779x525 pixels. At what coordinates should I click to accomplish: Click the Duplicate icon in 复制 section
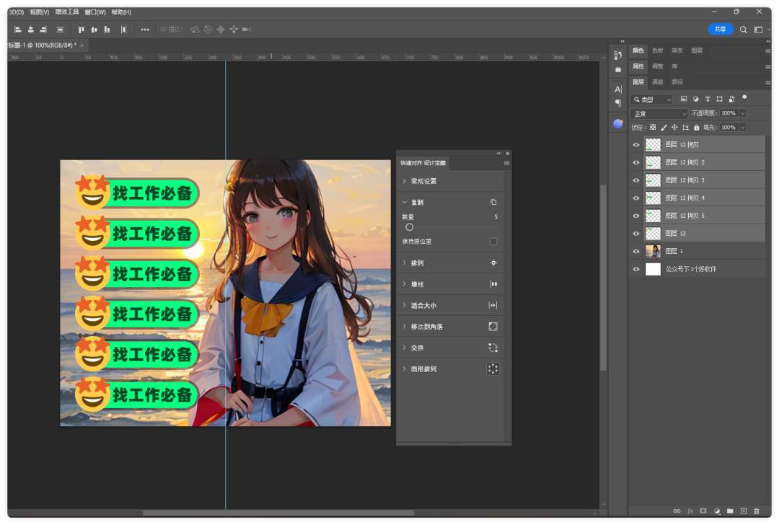[x=493, y=203]
